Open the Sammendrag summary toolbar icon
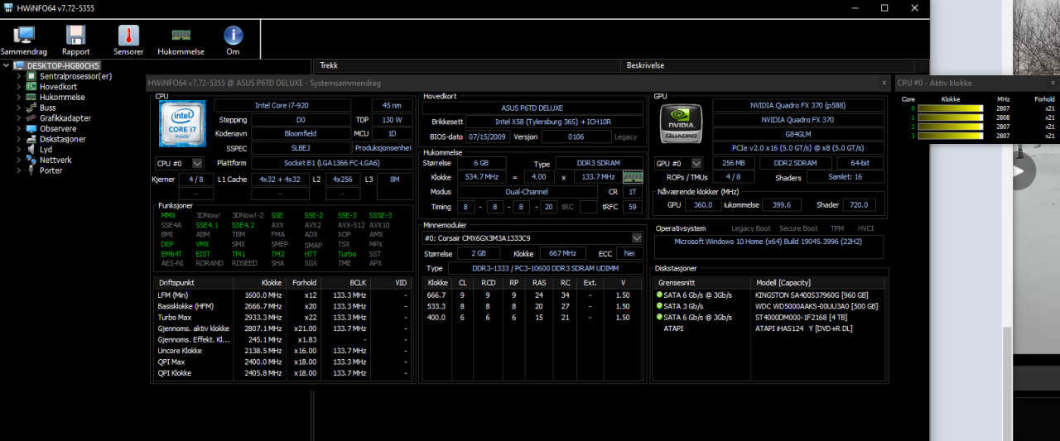Image resolution: width=1060 pixels, height=441 pixels. (x=23, y=36)
